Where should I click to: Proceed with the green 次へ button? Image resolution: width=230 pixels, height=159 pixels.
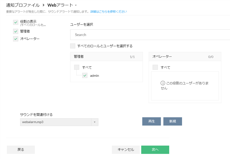pos(155,150)
